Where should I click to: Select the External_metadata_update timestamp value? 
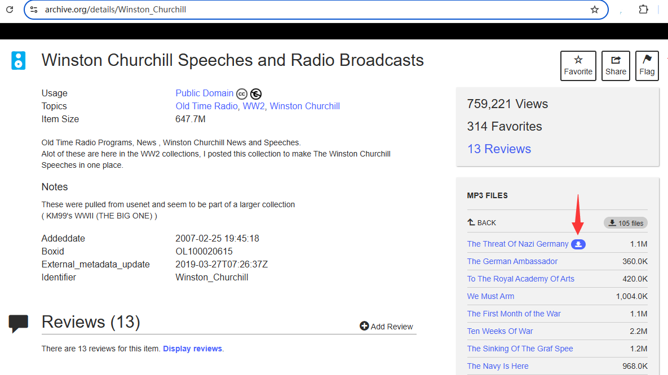pos(222,264)
